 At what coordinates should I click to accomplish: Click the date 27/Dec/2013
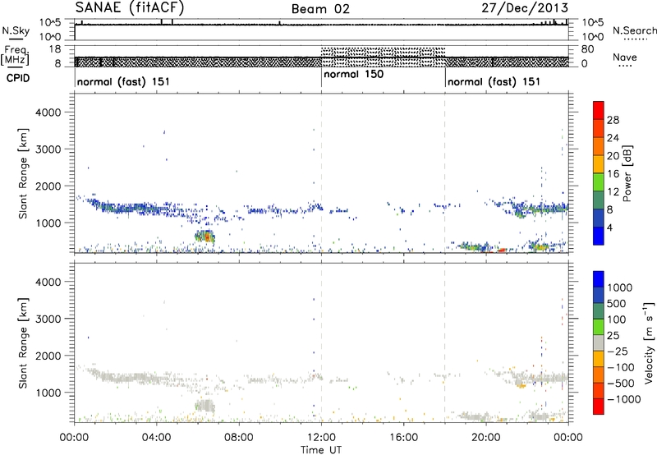(525, 8)
